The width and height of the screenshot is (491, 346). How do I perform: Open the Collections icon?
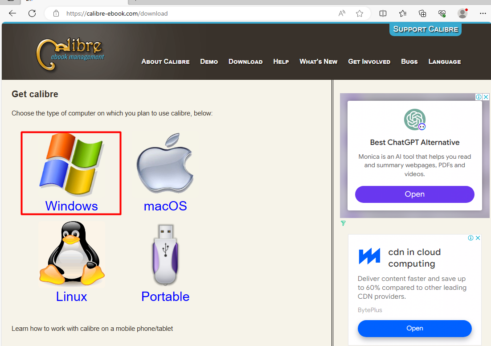422,13
